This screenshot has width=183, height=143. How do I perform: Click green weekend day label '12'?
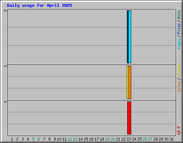(70, 139)
